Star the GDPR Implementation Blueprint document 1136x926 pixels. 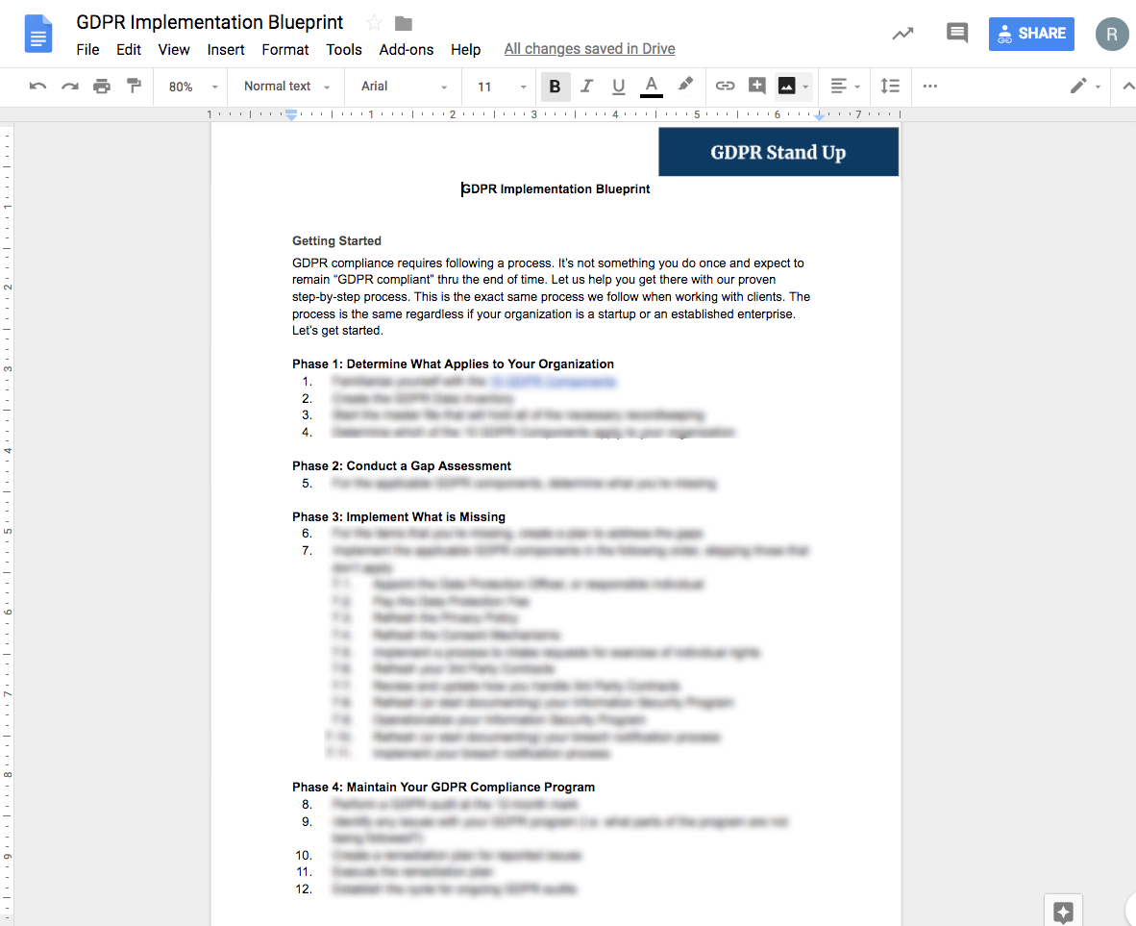coord(375,23)
